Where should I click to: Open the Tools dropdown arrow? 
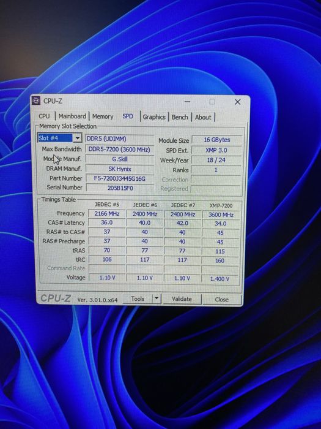tap(157, 298)
